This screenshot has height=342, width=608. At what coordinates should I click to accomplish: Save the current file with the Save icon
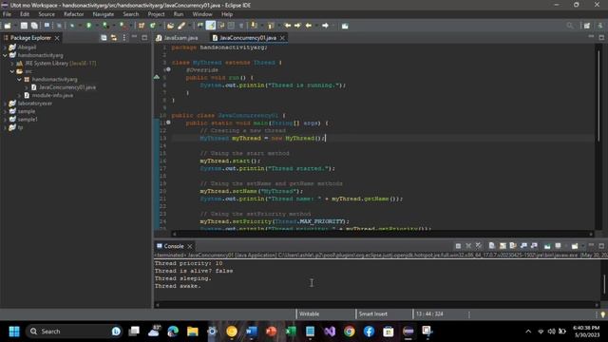pyautogui.click(x=24, y=26)
